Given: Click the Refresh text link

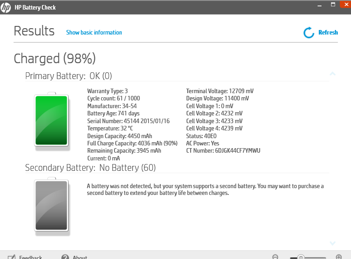Looking at the screenshot, I should coord(328,32).
